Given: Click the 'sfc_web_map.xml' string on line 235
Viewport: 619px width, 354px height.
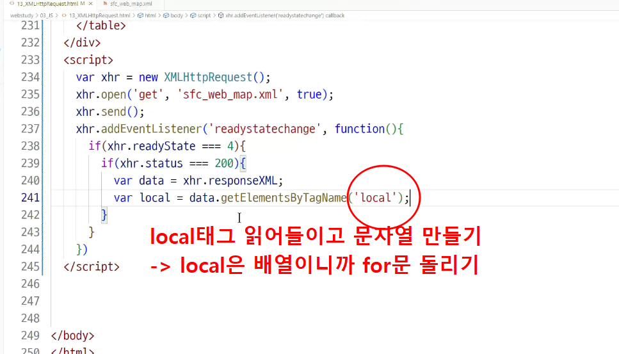Looking at the screenshot, I should (230, 95).
